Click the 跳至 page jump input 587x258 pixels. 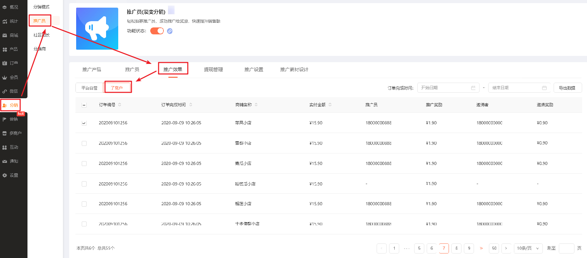[x=566, y=248]
